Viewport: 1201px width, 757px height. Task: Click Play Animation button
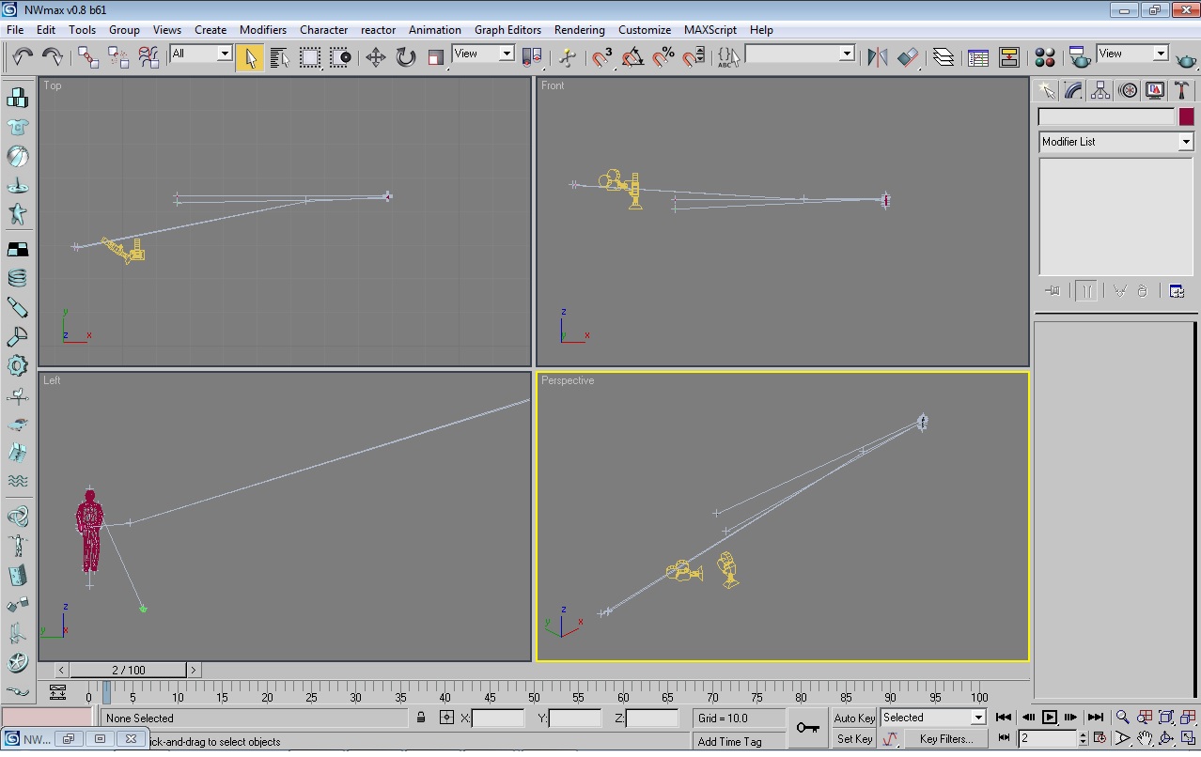tap(1050, 718)
